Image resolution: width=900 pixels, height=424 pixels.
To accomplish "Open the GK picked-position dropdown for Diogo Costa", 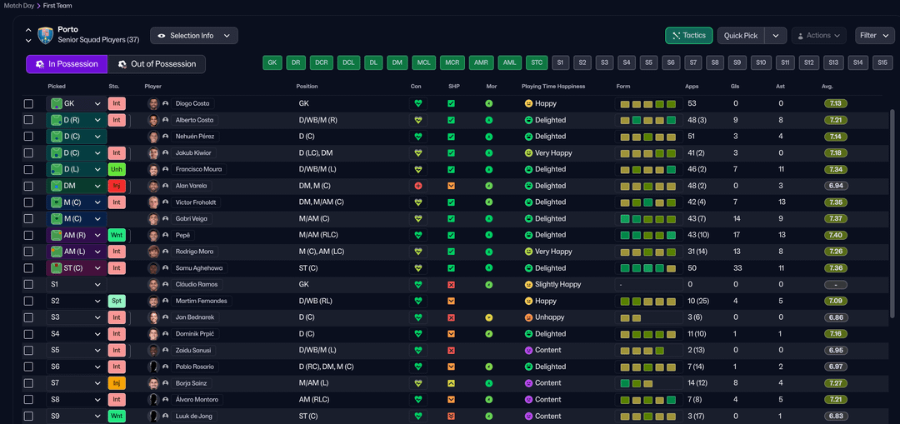I will point(76,103).
